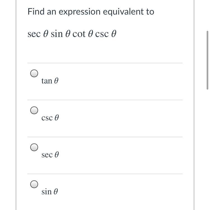Click "sin" in the question's trig expression

tap(57, 34)
